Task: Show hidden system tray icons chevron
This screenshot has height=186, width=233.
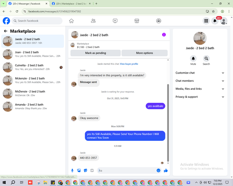Action: click(x=196, y=182)
